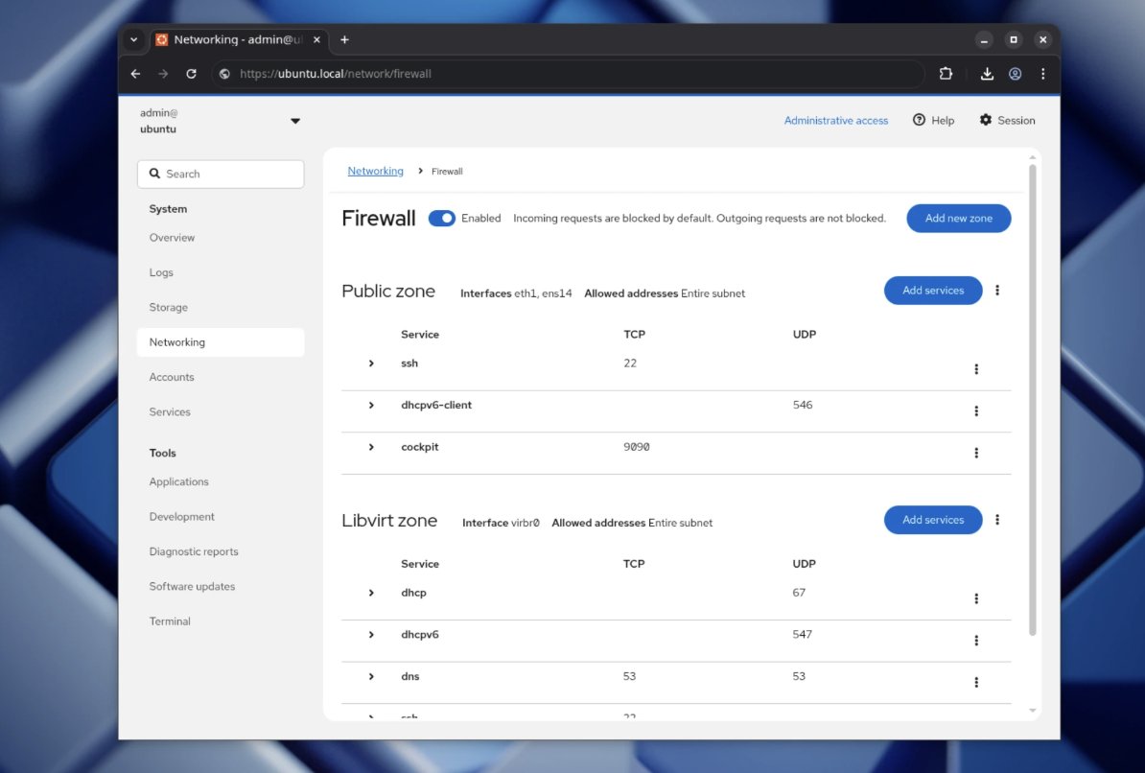Open the Public zone kebab menu

[997, 290]
